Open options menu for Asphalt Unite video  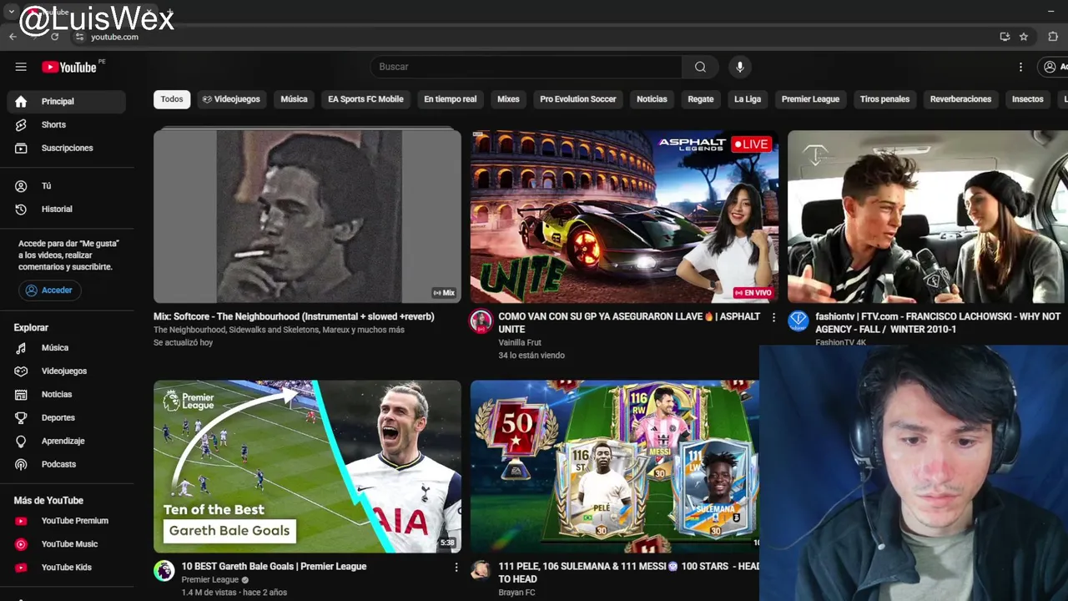point(773,317)
